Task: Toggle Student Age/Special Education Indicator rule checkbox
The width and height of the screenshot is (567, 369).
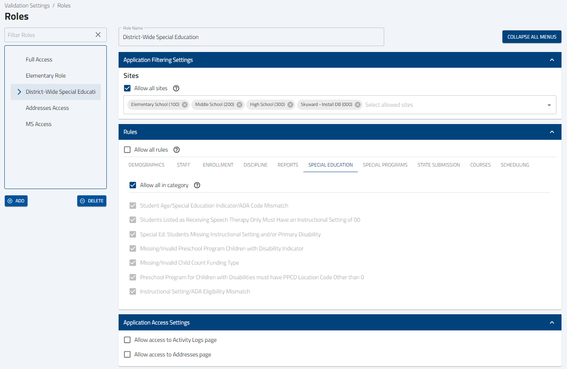Action: tap(133, 206)
